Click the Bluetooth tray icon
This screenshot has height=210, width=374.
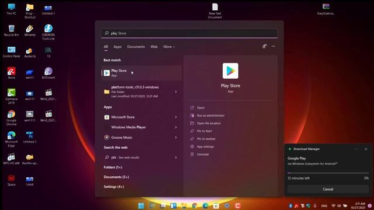pyautogui.click(x=290, y=206)
